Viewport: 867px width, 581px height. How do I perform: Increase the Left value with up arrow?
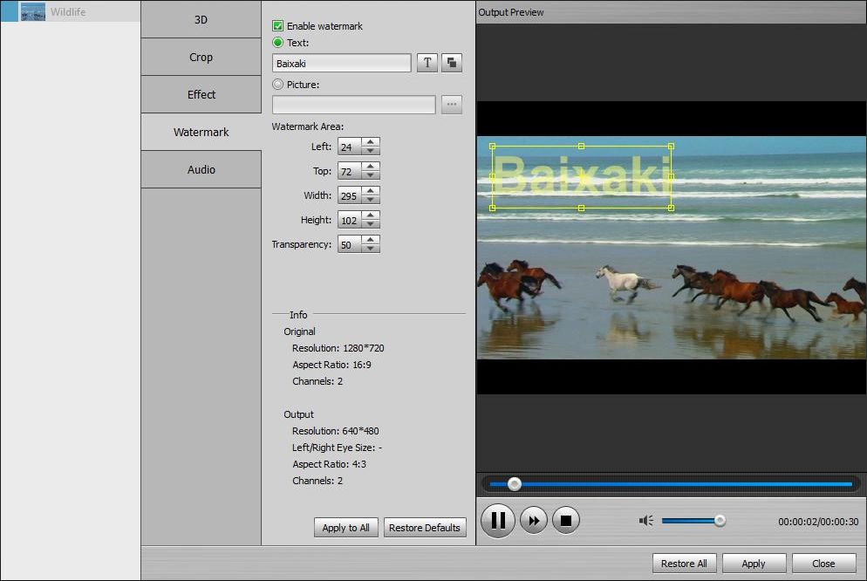(x=370, y=142)
